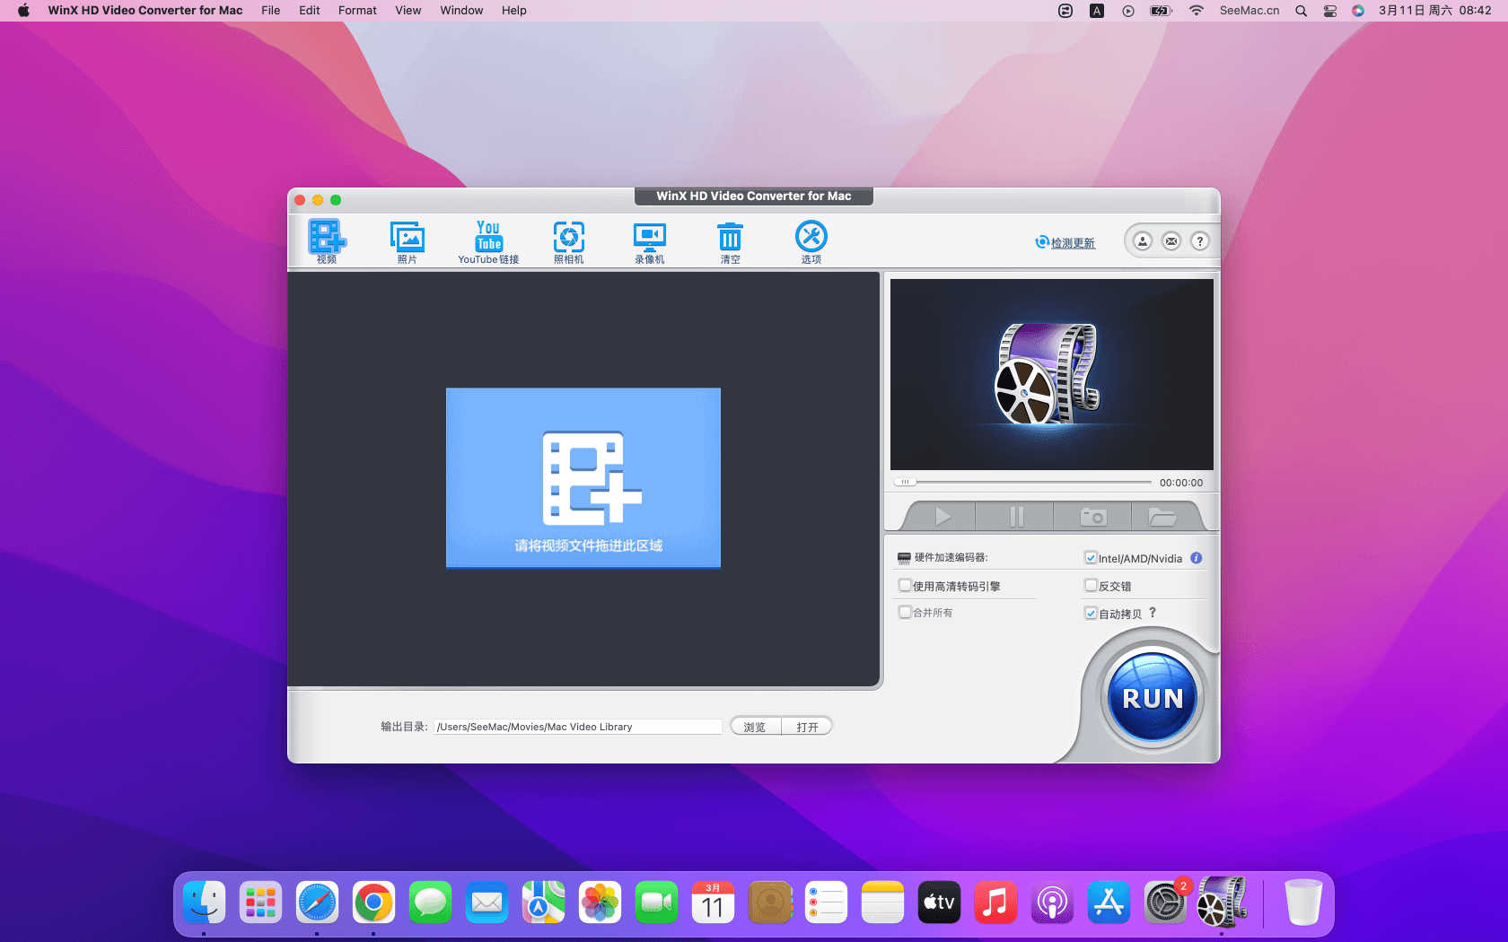Click the Clear (清空) trash icon
This screenshot has width=1508, height=942.
click(x=730, y=239)
